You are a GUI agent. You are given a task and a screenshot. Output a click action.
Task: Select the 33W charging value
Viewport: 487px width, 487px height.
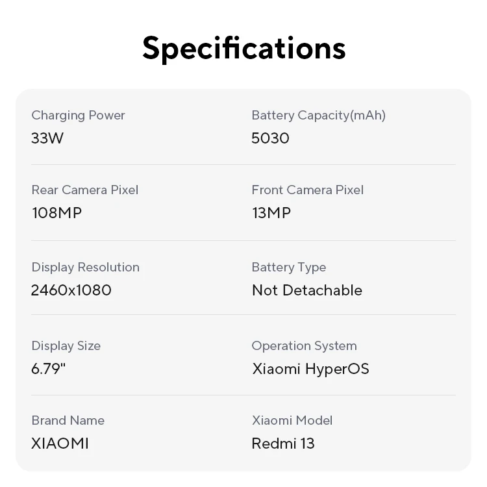(47, 138)
